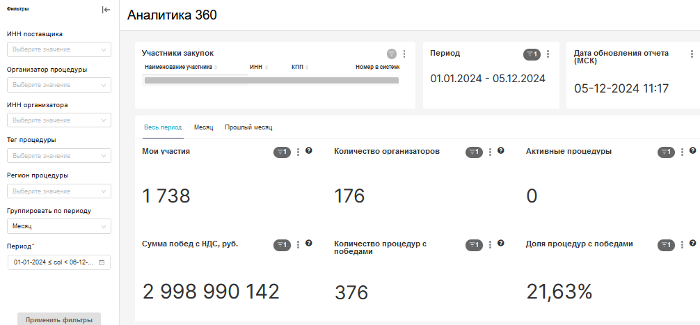Click help icon next to Мои участия
The width and height of the screenshot is (700, 325).
click(309, 151)
